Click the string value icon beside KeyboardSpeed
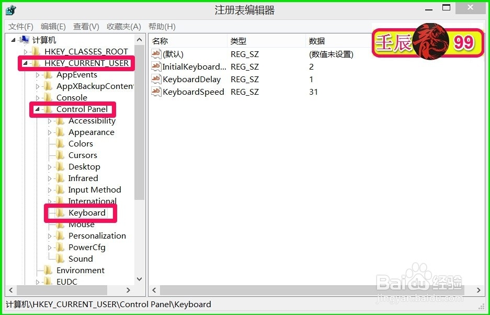490x315 pixels. (x=156, y=92)
